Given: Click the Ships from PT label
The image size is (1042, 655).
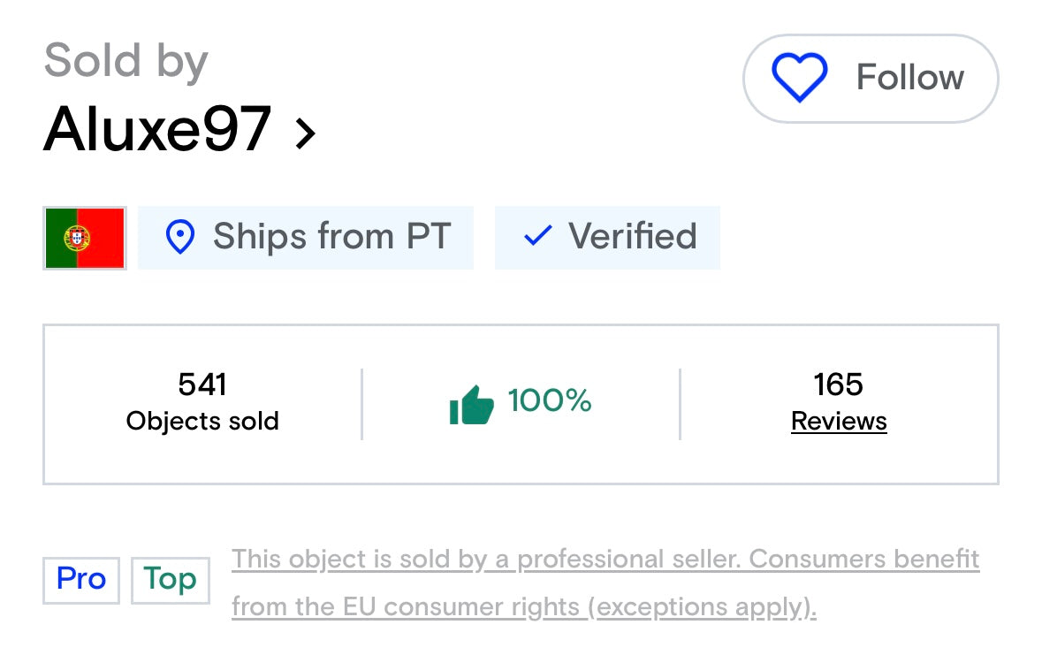Looking at the screenshot, I should pos(331,237).
